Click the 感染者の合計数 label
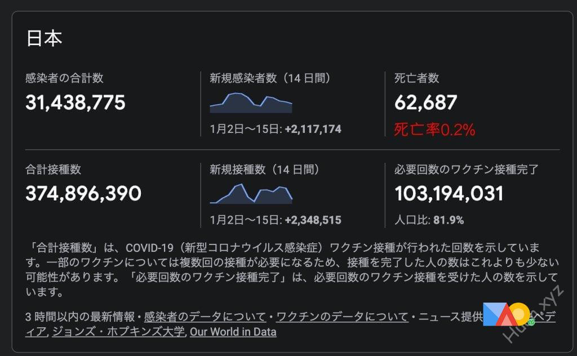The height and width of the screenshot is (356, 577). (64, 78)
